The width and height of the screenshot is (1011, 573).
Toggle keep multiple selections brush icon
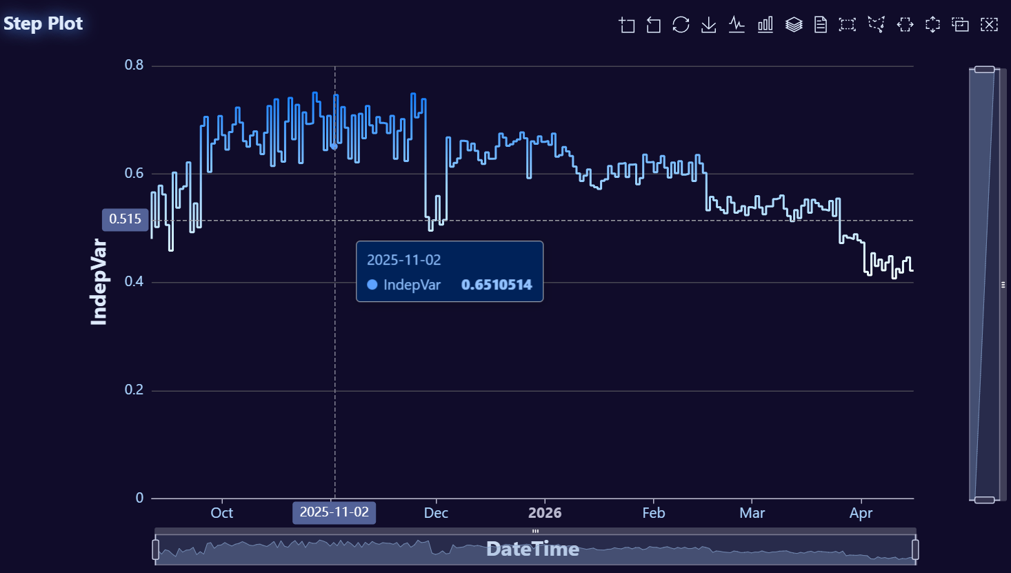961,25
